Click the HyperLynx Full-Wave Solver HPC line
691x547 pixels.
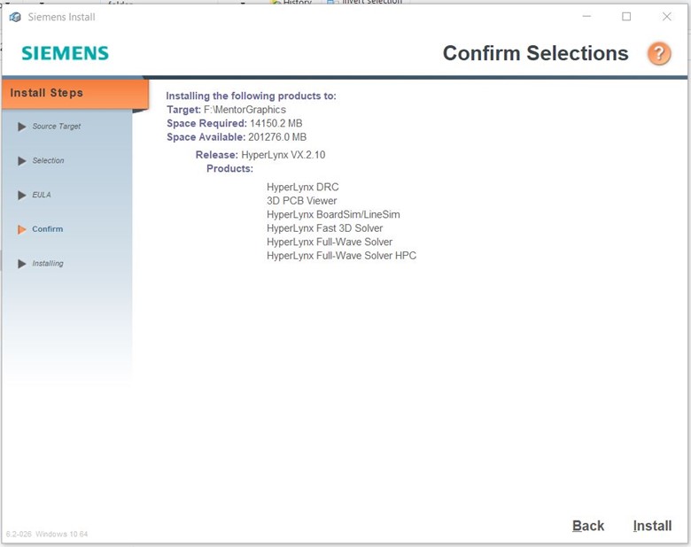(342, 256)
